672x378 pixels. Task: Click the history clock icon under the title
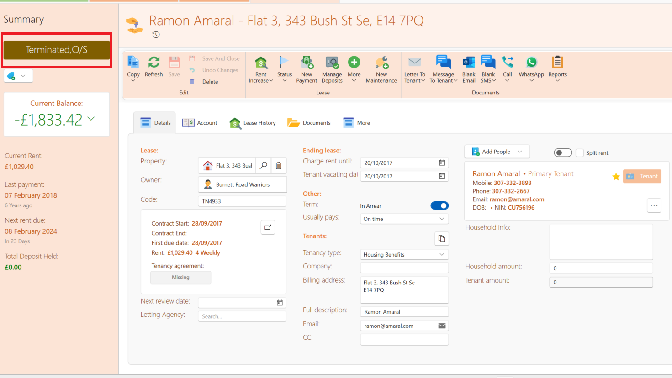point(156,34)
